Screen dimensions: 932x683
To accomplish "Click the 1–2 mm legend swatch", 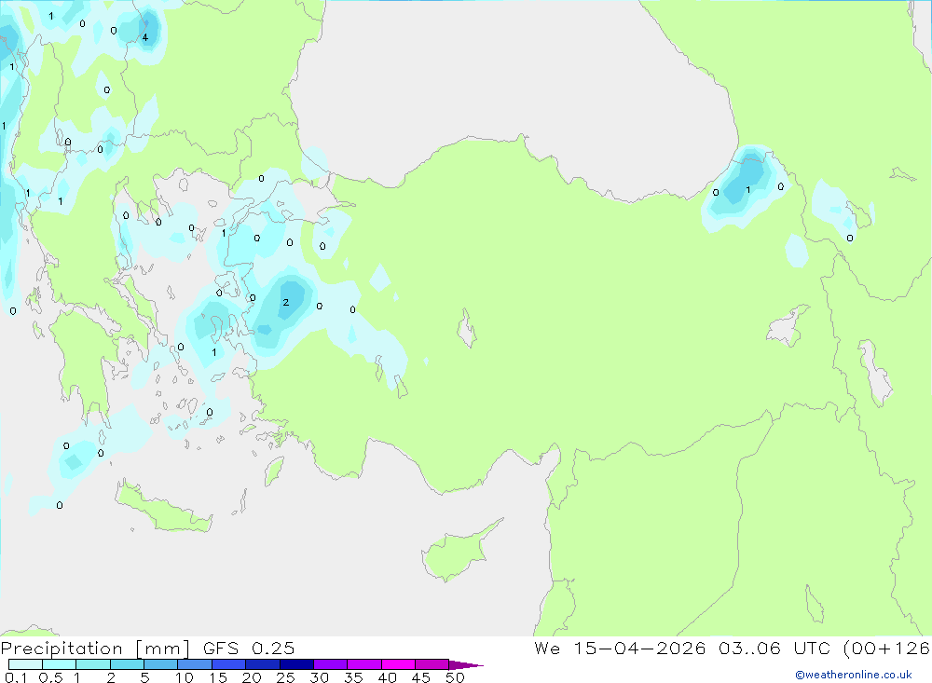I will [92, 664].
